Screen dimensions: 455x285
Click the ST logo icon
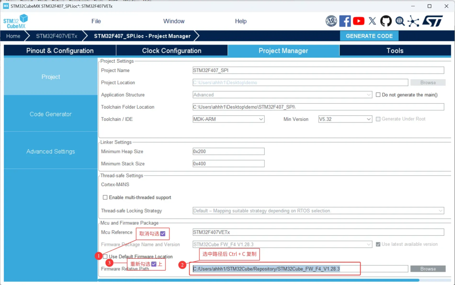click(433, 21)
